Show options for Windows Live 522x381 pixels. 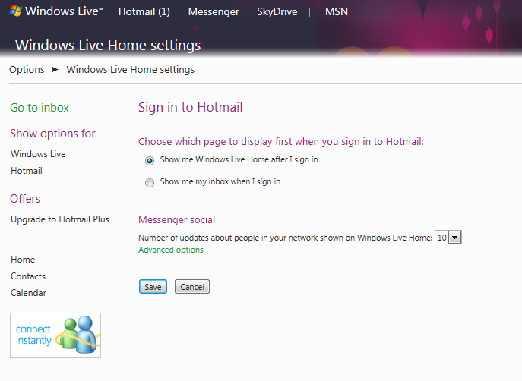(x=38, y=154)
